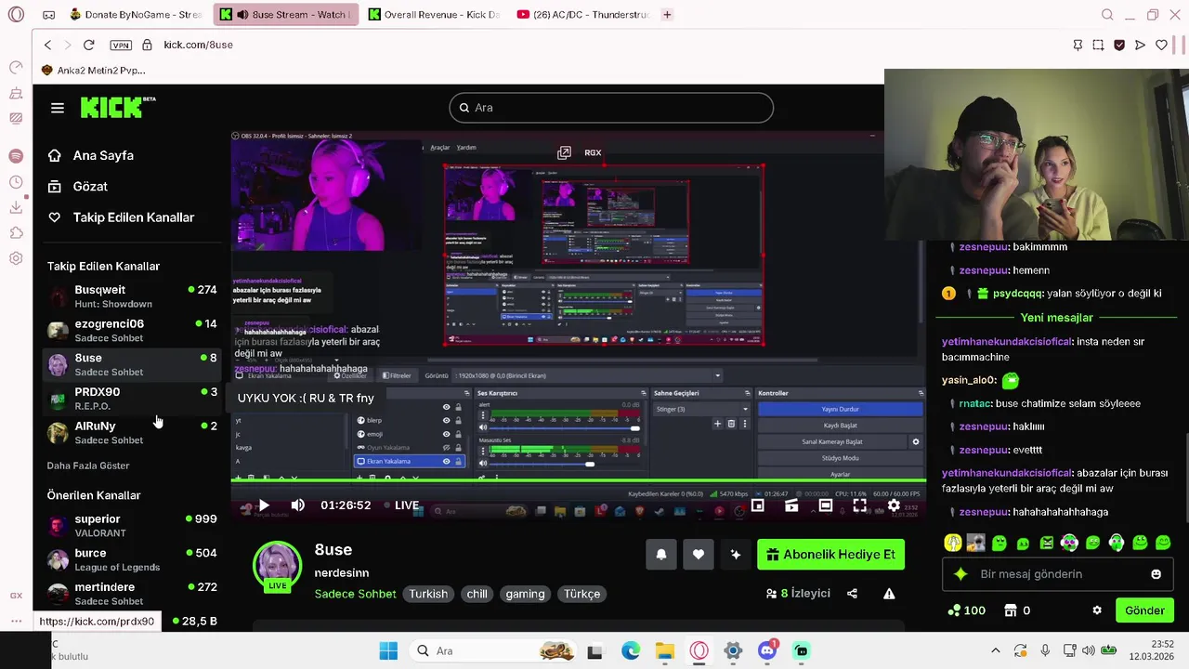
Task: Open History from Opera sidebar
Action: click(x=16, y=182)
